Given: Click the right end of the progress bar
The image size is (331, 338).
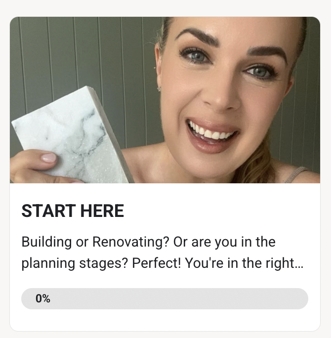Looking at the screenshot, I should 302,298.
